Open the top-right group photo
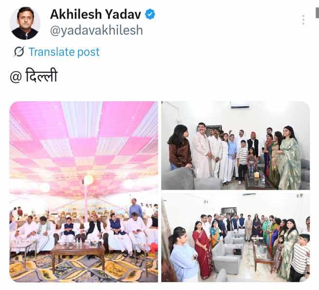This screenshot has height=290, width=319. pyautogui.click(x=235, y=146)
